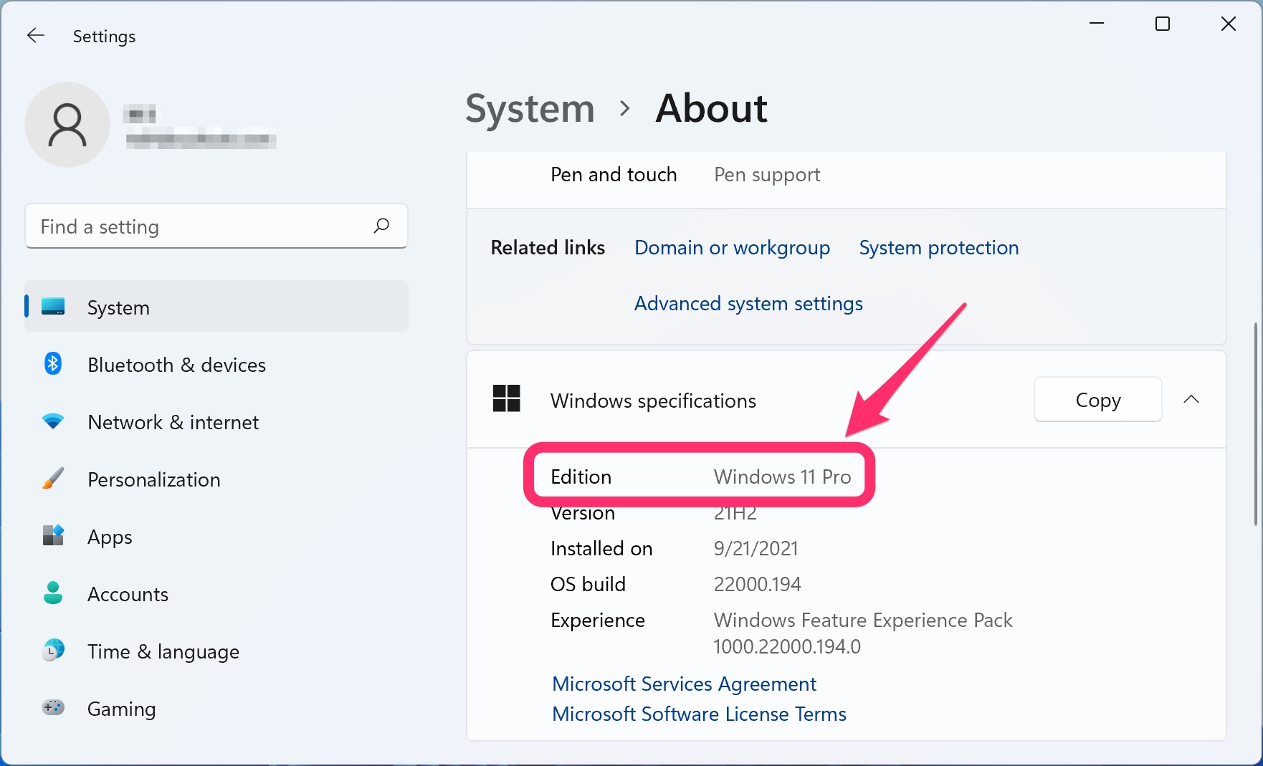
Task: Click the Related links label
Action: [548, 248]
